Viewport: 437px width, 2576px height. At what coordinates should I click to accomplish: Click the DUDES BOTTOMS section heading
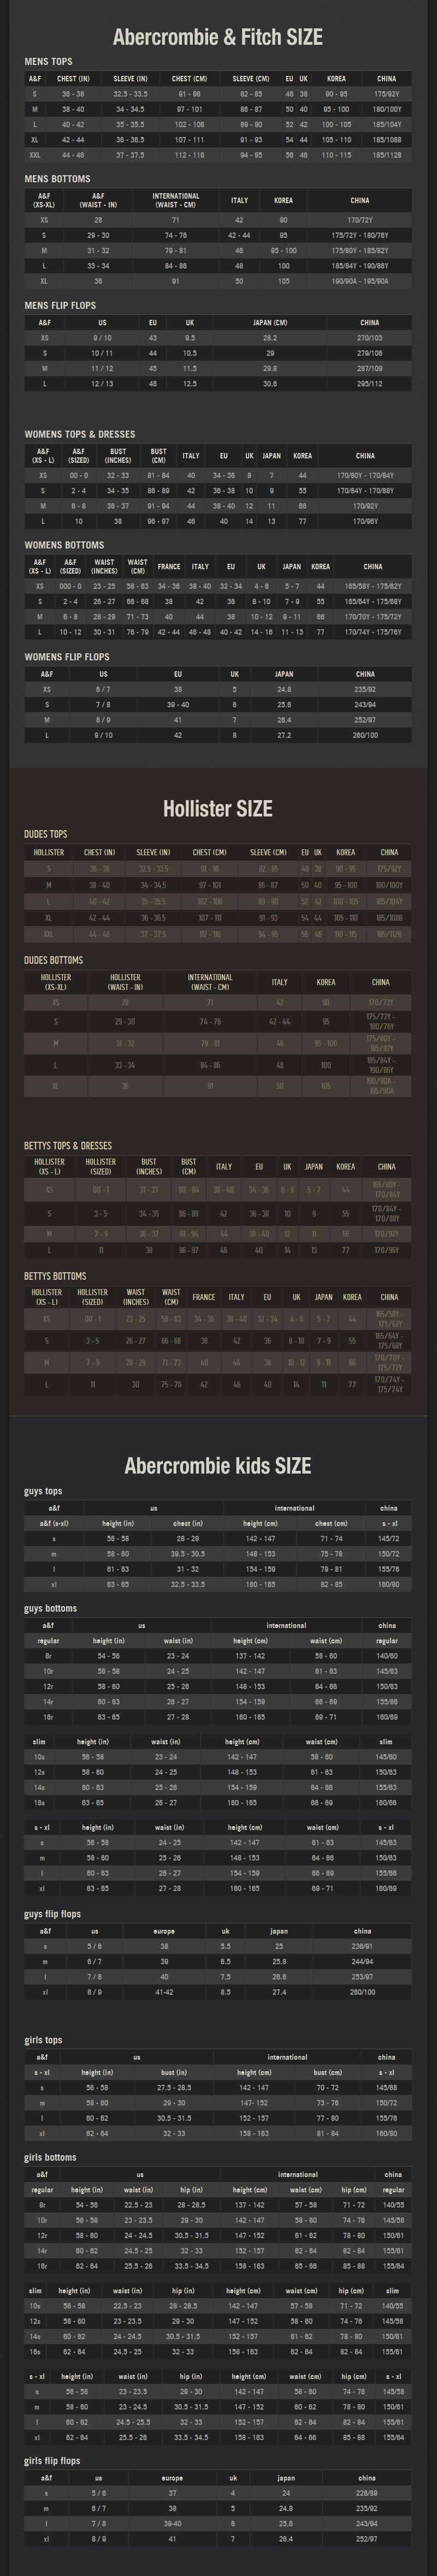(x=54, y=960)
